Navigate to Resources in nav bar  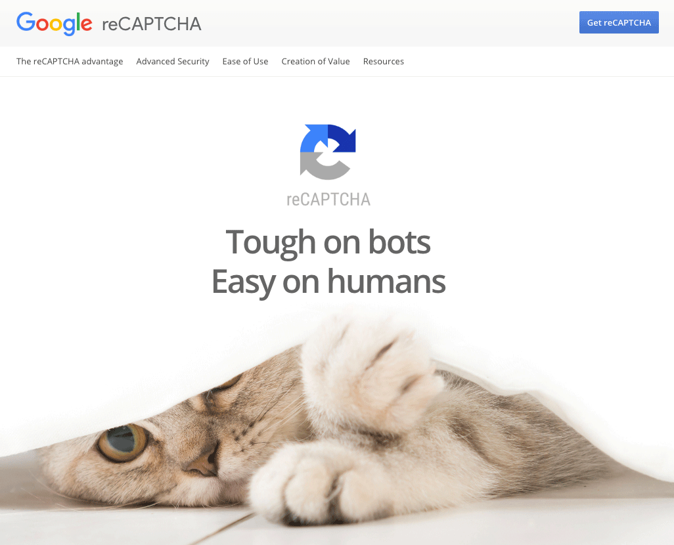pos(384,62)
